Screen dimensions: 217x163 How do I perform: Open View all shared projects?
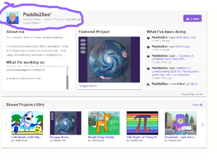click(197, 105)
